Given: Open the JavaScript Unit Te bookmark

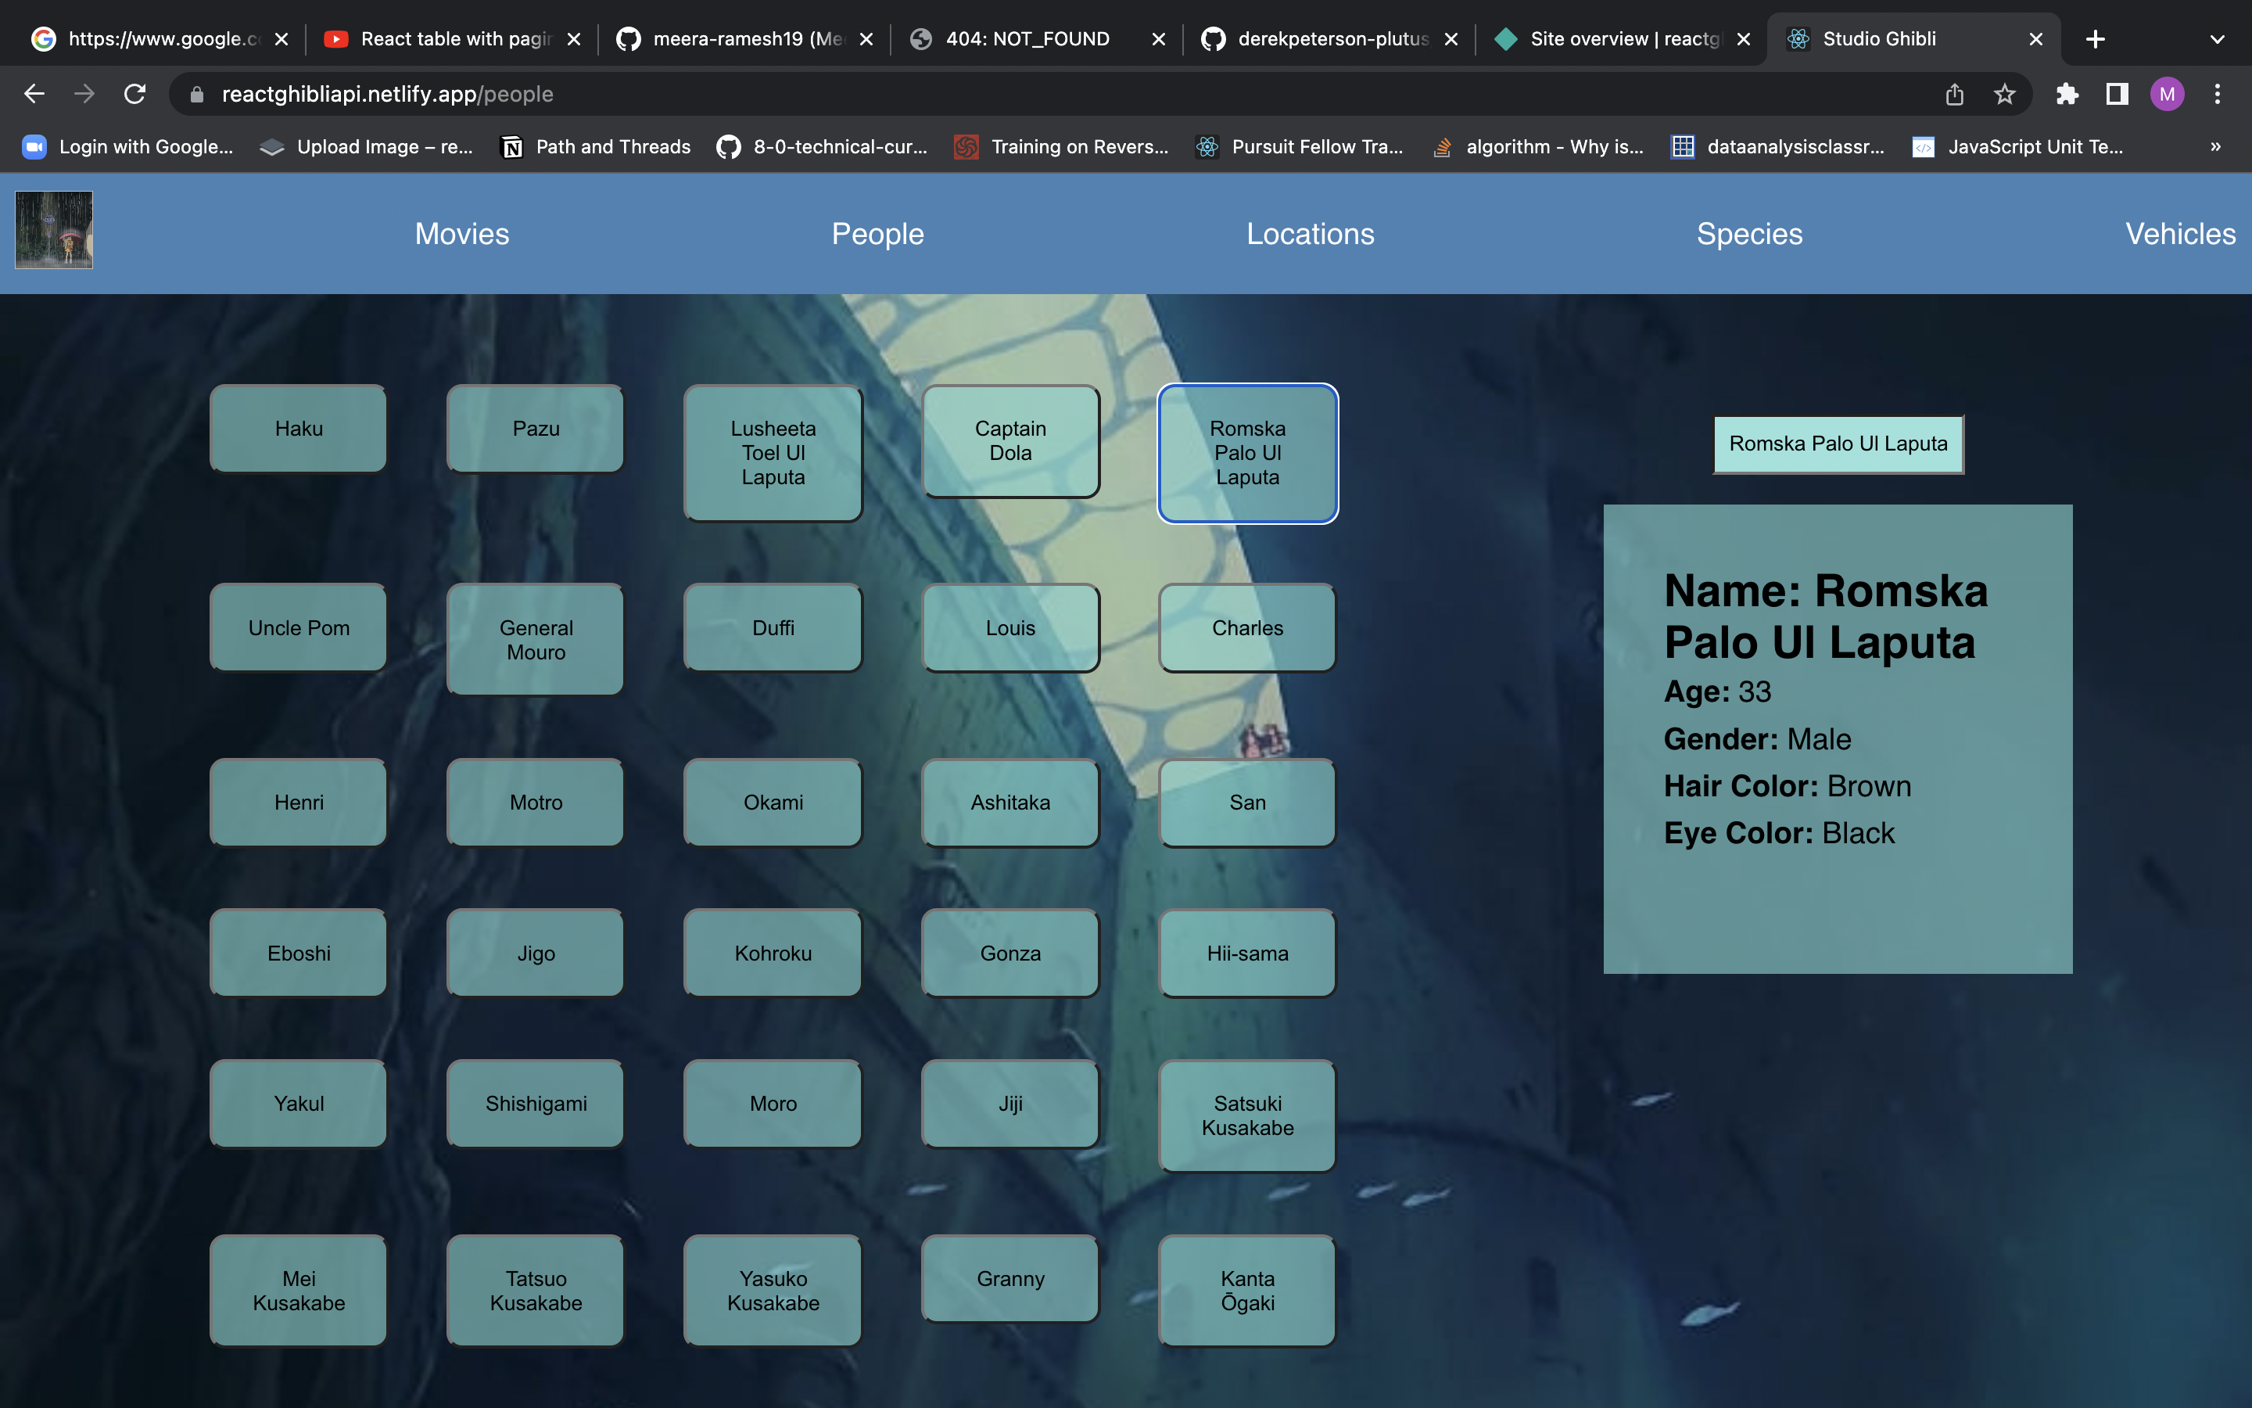Looking at the screenshot, I should point(2017,146).
